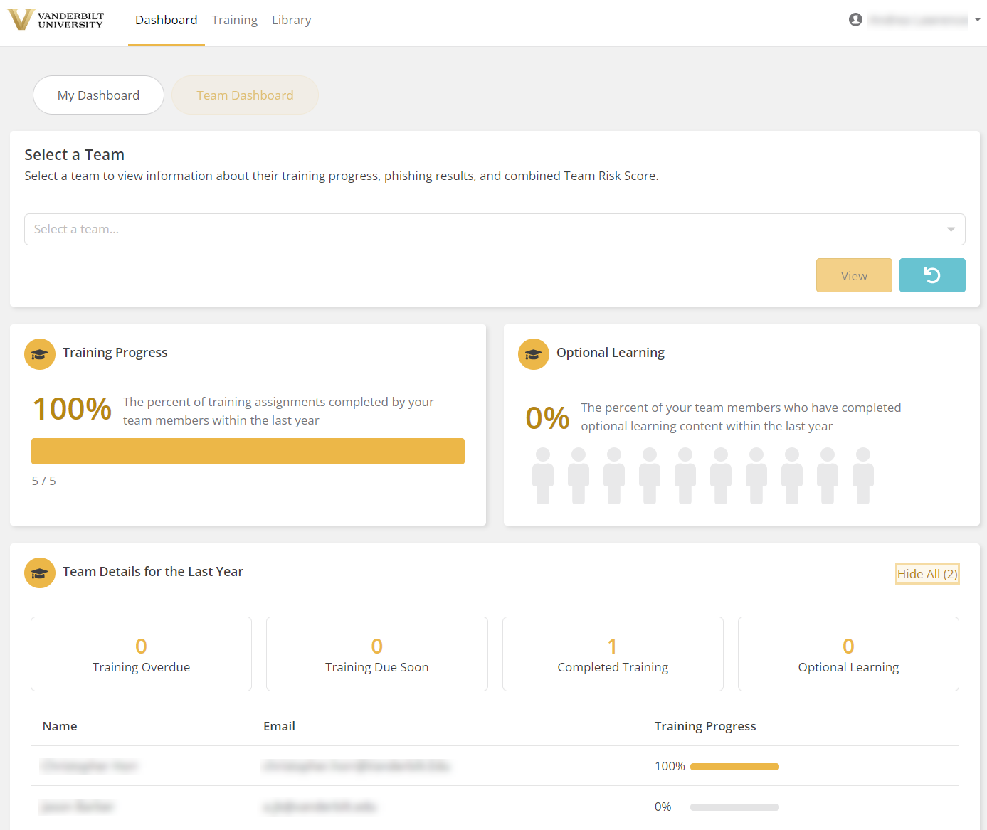987x830 pixels.
Task: Click the 100% Training Progress bar
Action: coord(248,451)
